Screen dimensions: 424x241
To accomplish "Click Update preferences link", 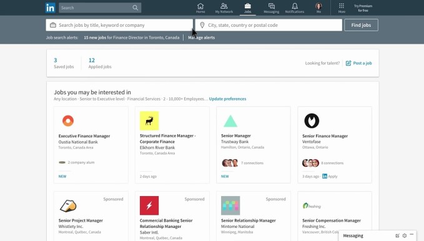I will tap(227, 99).
